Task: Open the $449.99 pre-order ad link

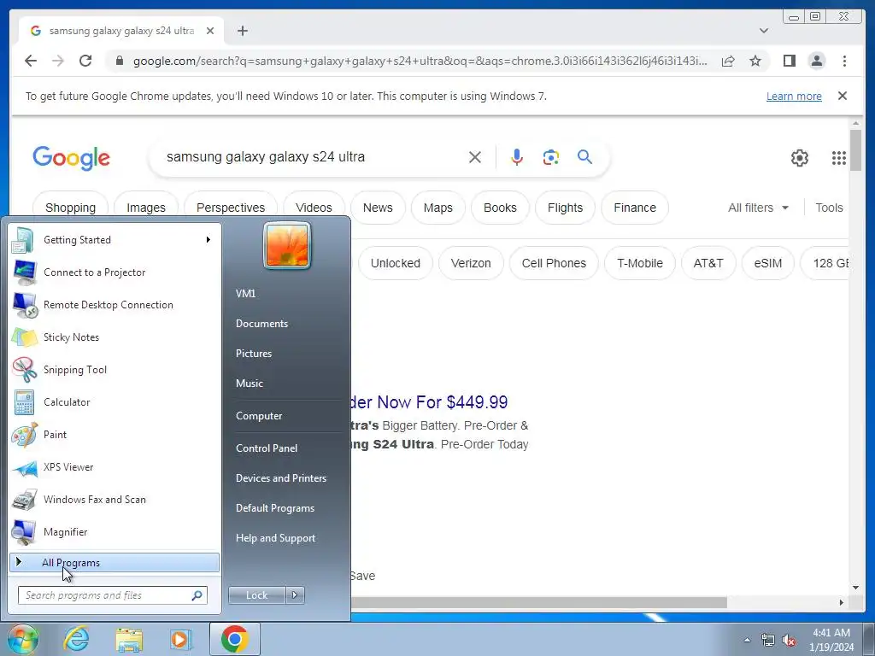Action: coord(430,402)
